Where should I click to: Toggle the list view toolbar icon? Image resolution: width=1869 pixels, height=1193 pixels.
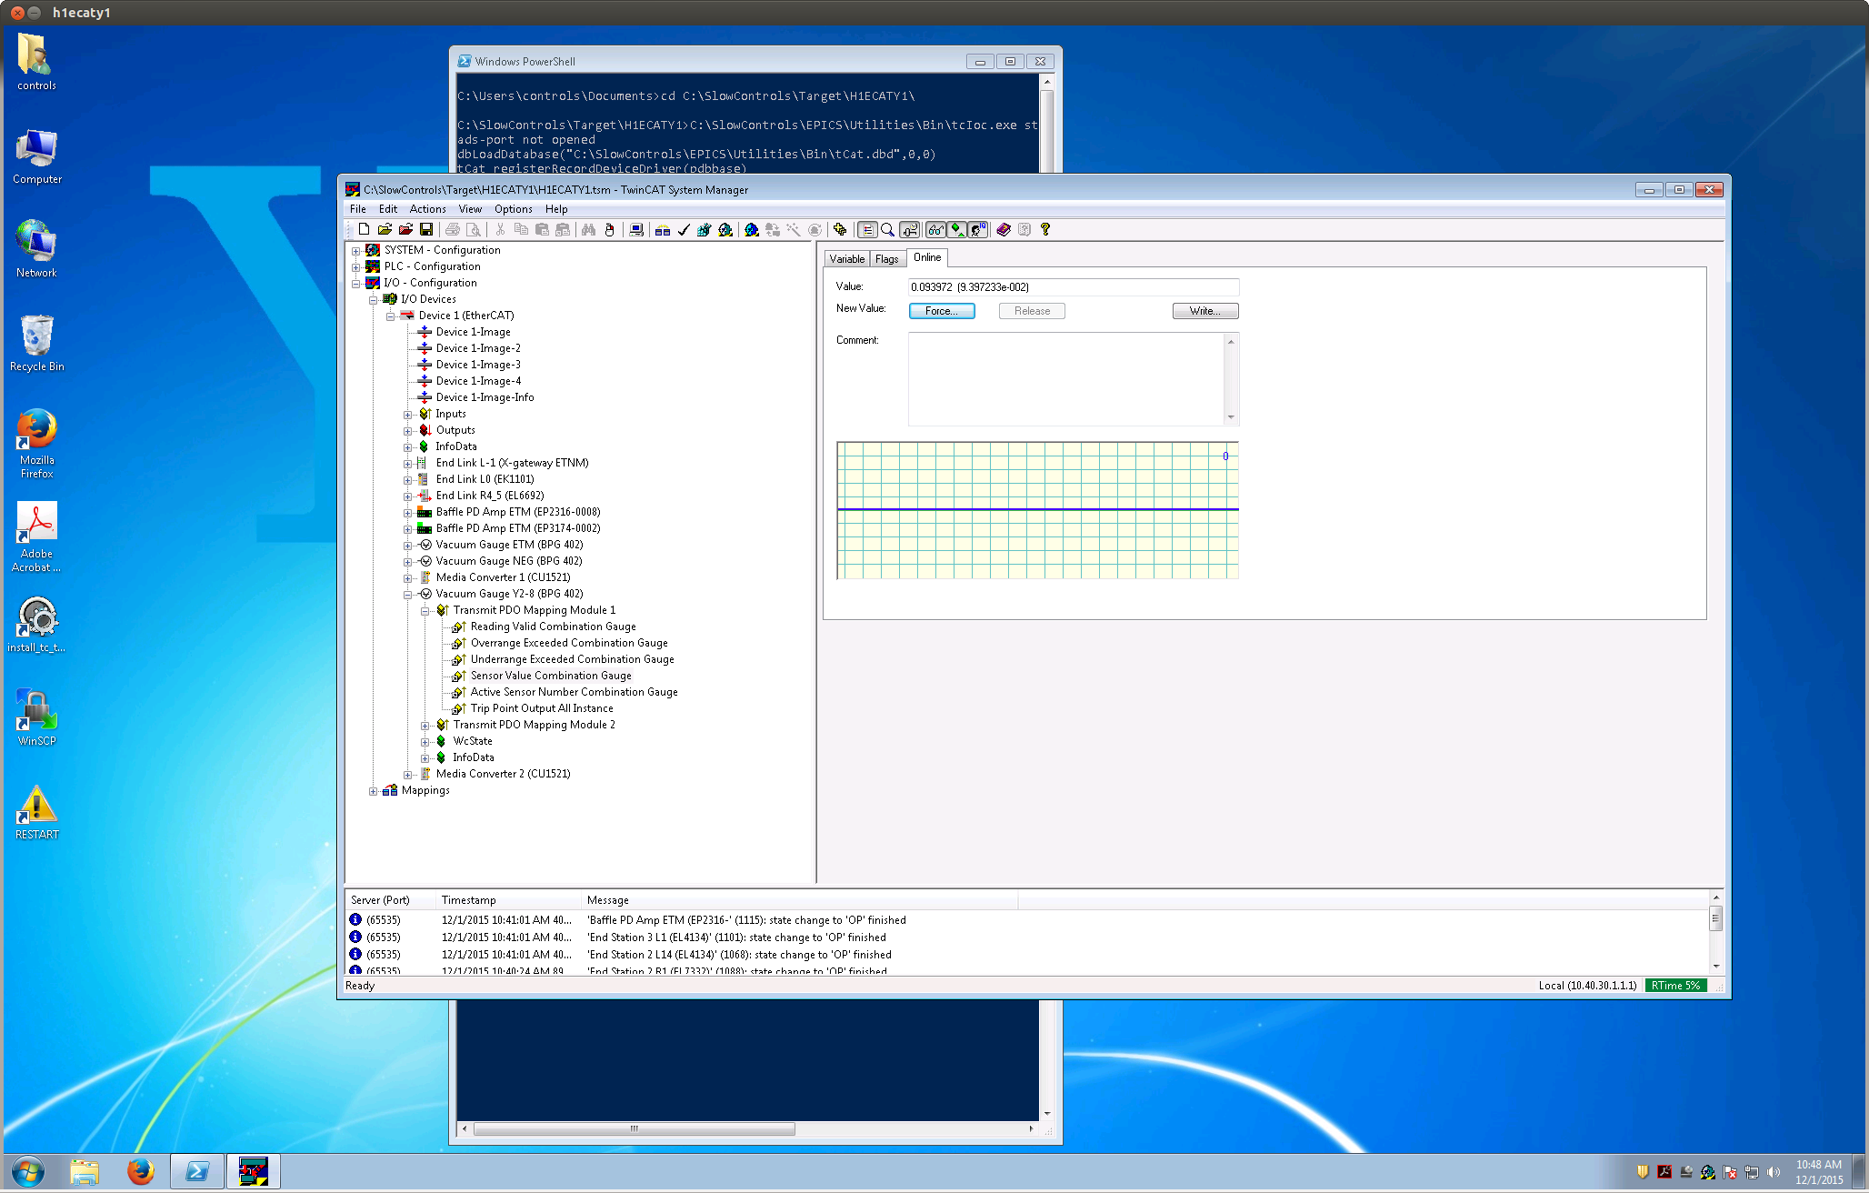(x=867, y=230)
